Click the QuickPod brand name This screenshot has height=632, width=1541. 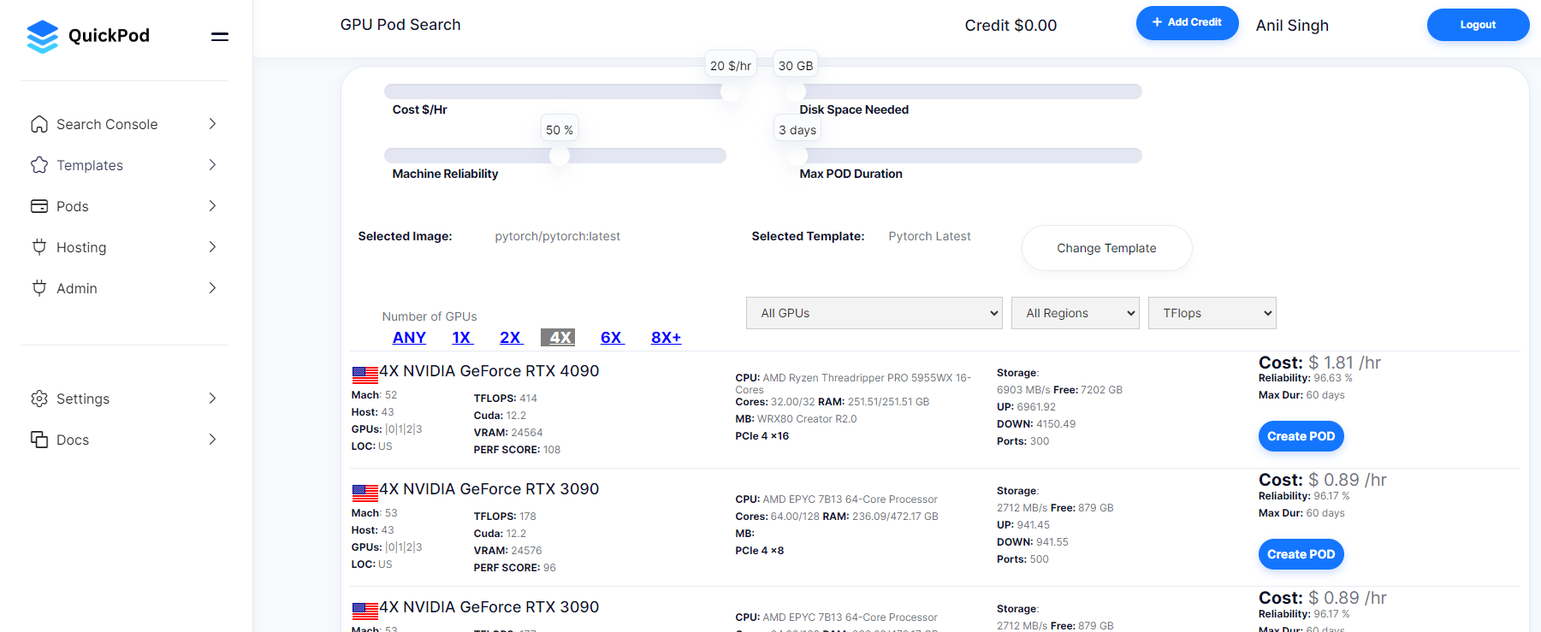click(x=109, y=35)
